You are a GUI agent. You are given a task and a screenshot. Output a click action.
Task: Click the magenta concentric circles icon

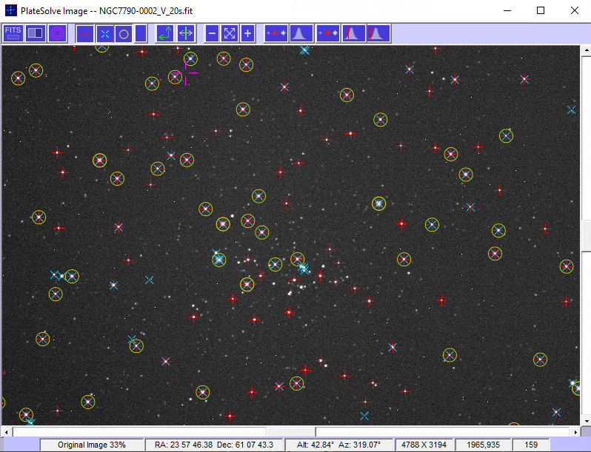(57, 33)
